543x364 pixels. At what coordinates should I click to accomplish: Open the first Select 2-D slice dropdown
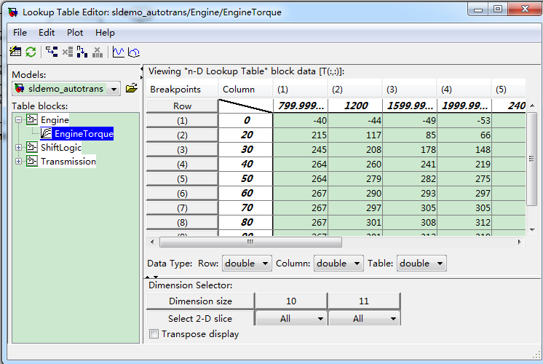coord(291,318)
